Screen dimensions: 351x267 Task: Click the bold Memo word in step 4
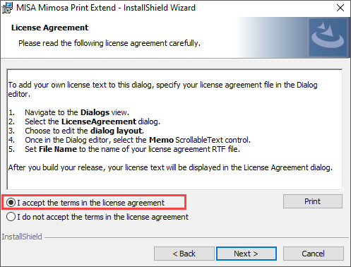click(161, 140)
